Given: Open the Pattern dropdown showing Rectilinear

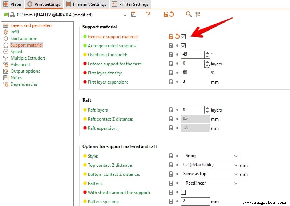Looking at the screenshot, I should pos(210,183).
